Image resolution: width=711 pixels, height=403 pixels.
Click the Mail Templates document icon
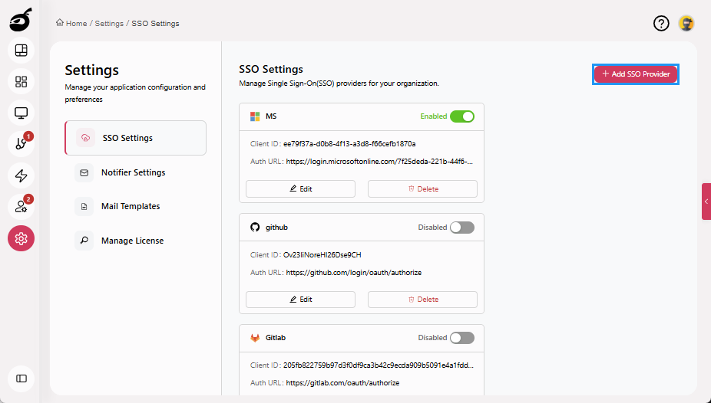point(84,207)
